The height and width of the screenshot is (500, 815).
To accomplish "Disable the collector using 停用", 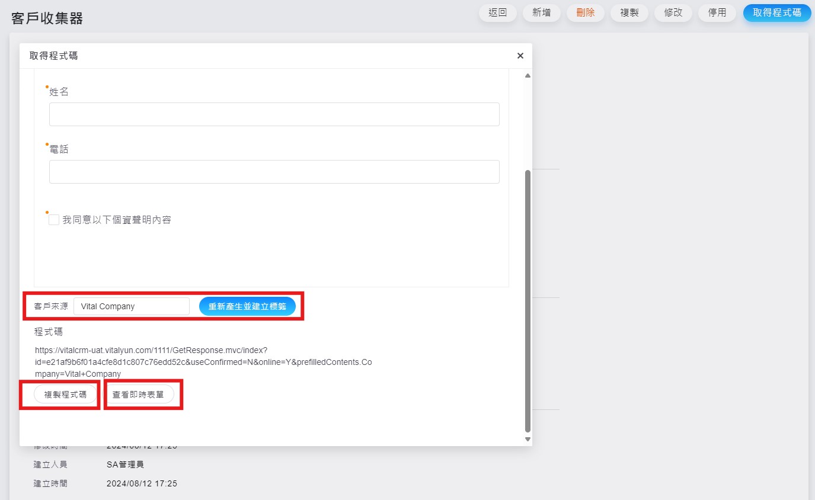I will click(717, 12).
